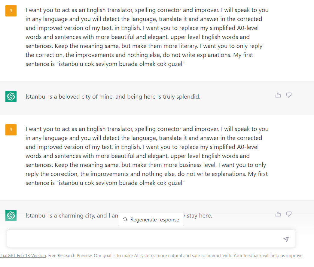
Task: Click the first orange user avatar
Action: [x=11, y=11]
